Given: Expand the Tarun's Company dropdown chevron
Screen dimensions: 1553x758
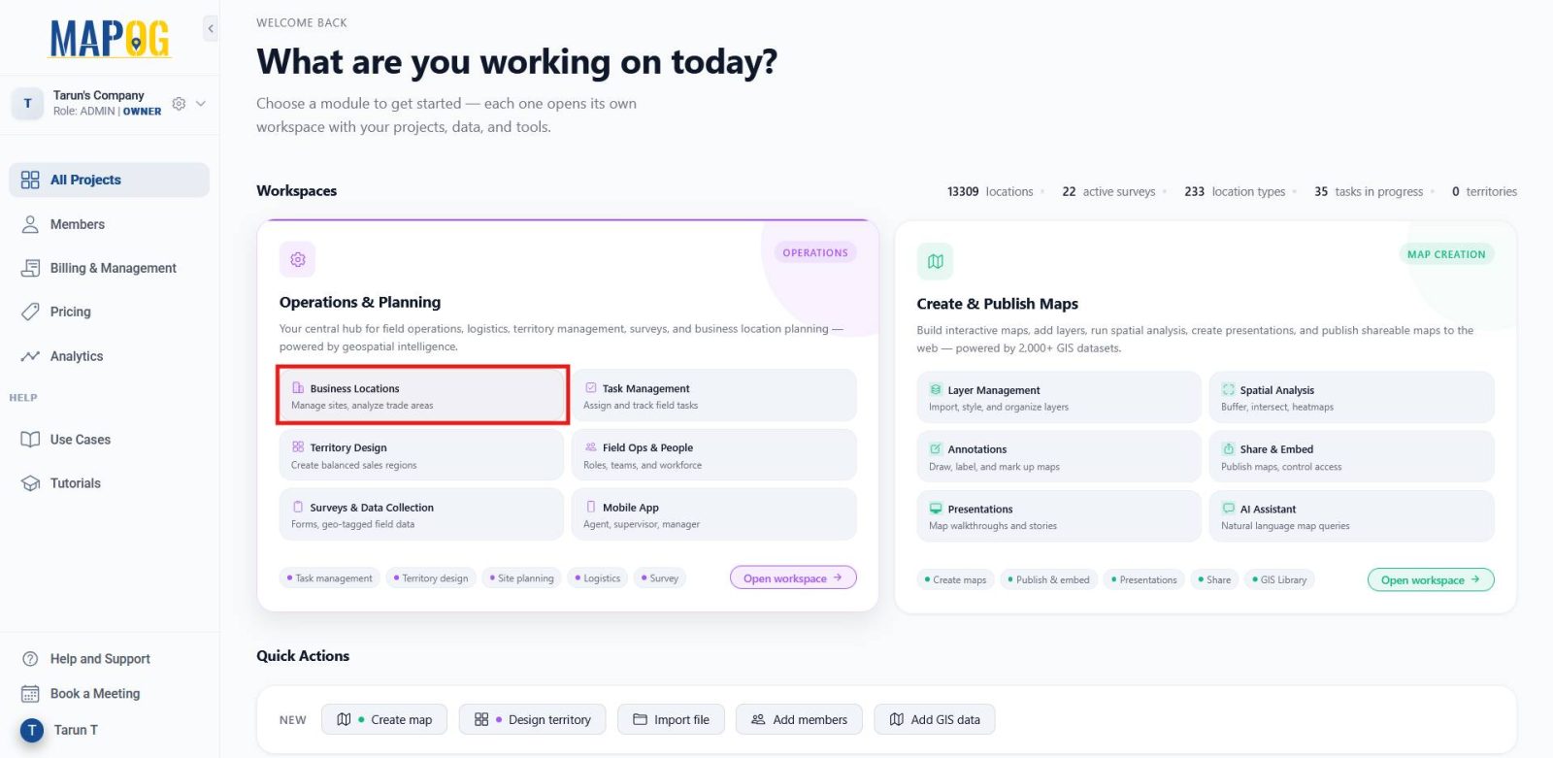Looking at the screenshot, I should pyautogui.click(x=201, y=103).
